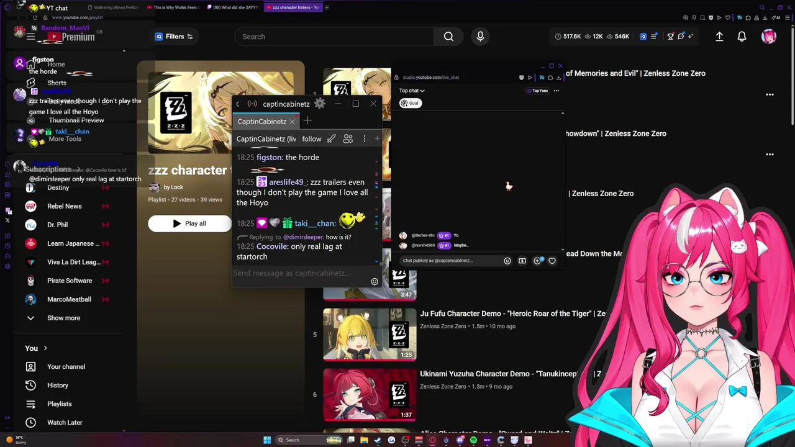The image size is (795, 447).
Task: Open the emoji icon in the YouTube live chat
Action: [507, 261]
